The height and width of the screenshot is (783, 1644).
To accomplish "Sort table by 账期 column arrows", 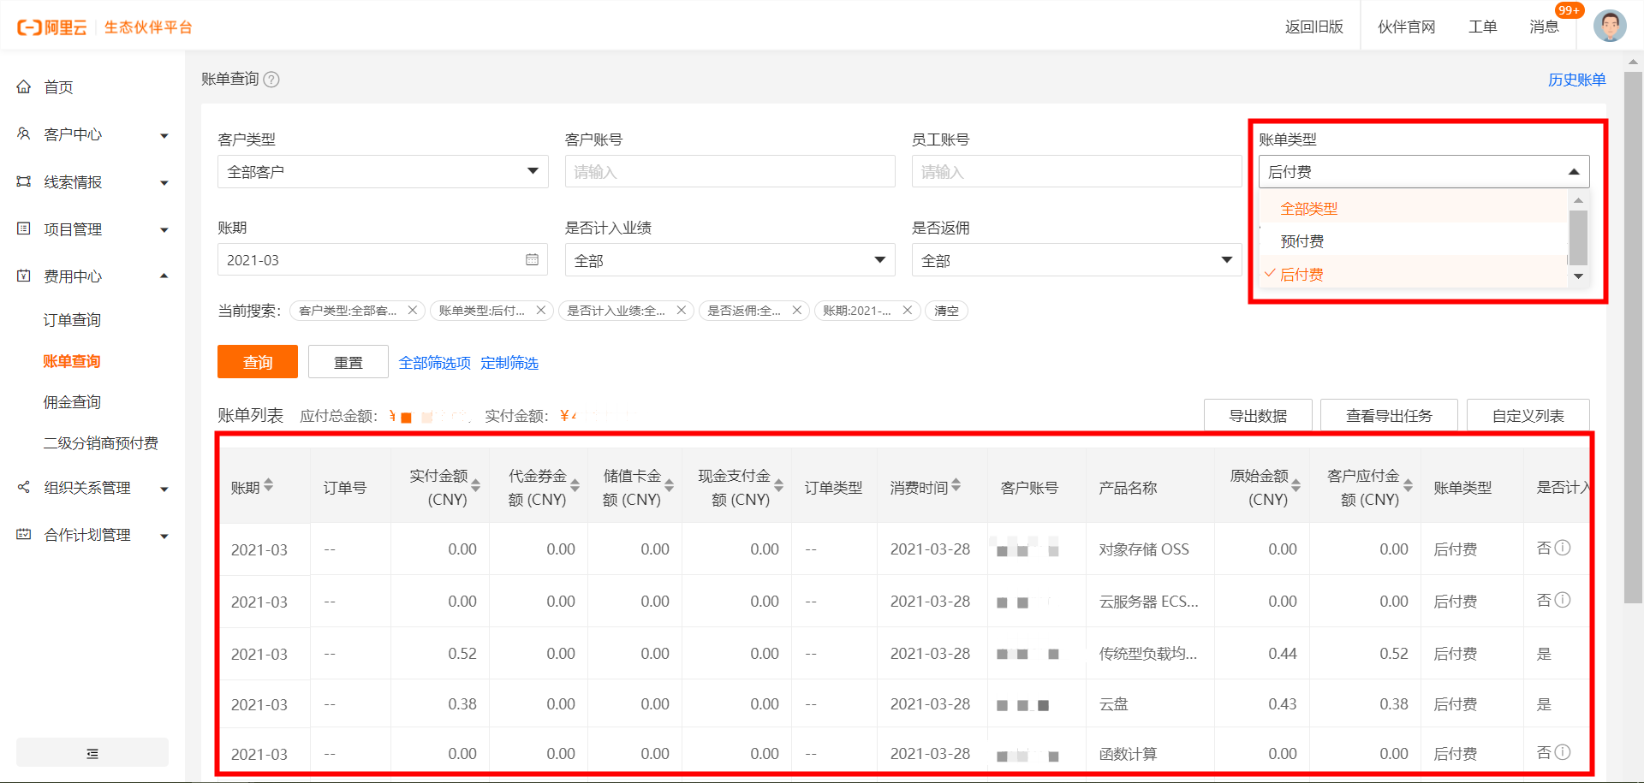I will pyautogui.click(x=269, y=485).
